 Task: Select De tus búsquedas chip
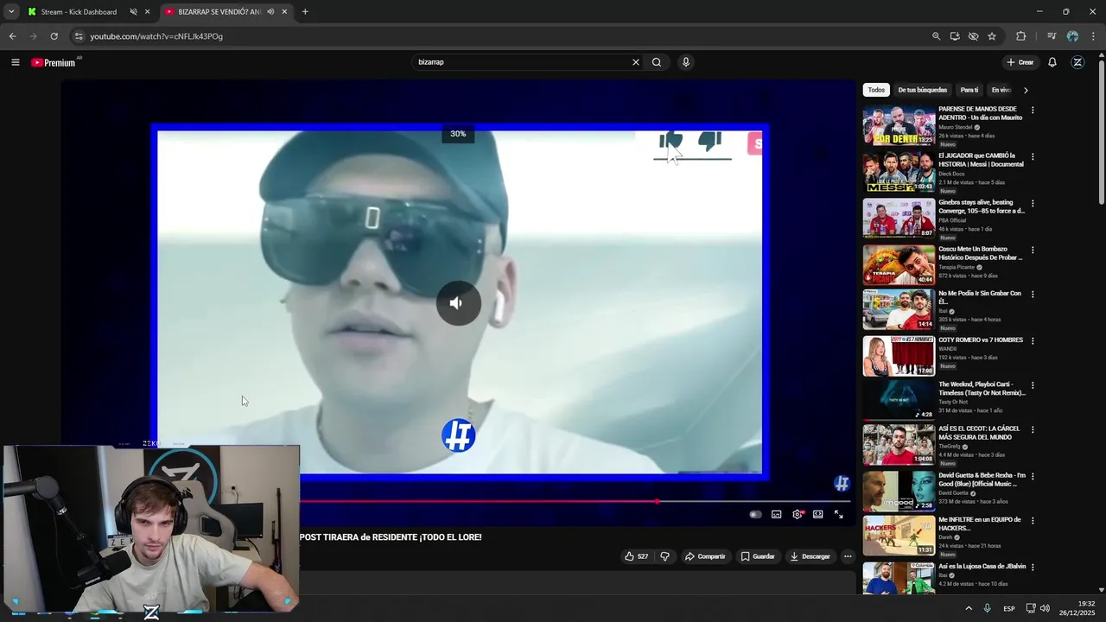coord(922,90)
